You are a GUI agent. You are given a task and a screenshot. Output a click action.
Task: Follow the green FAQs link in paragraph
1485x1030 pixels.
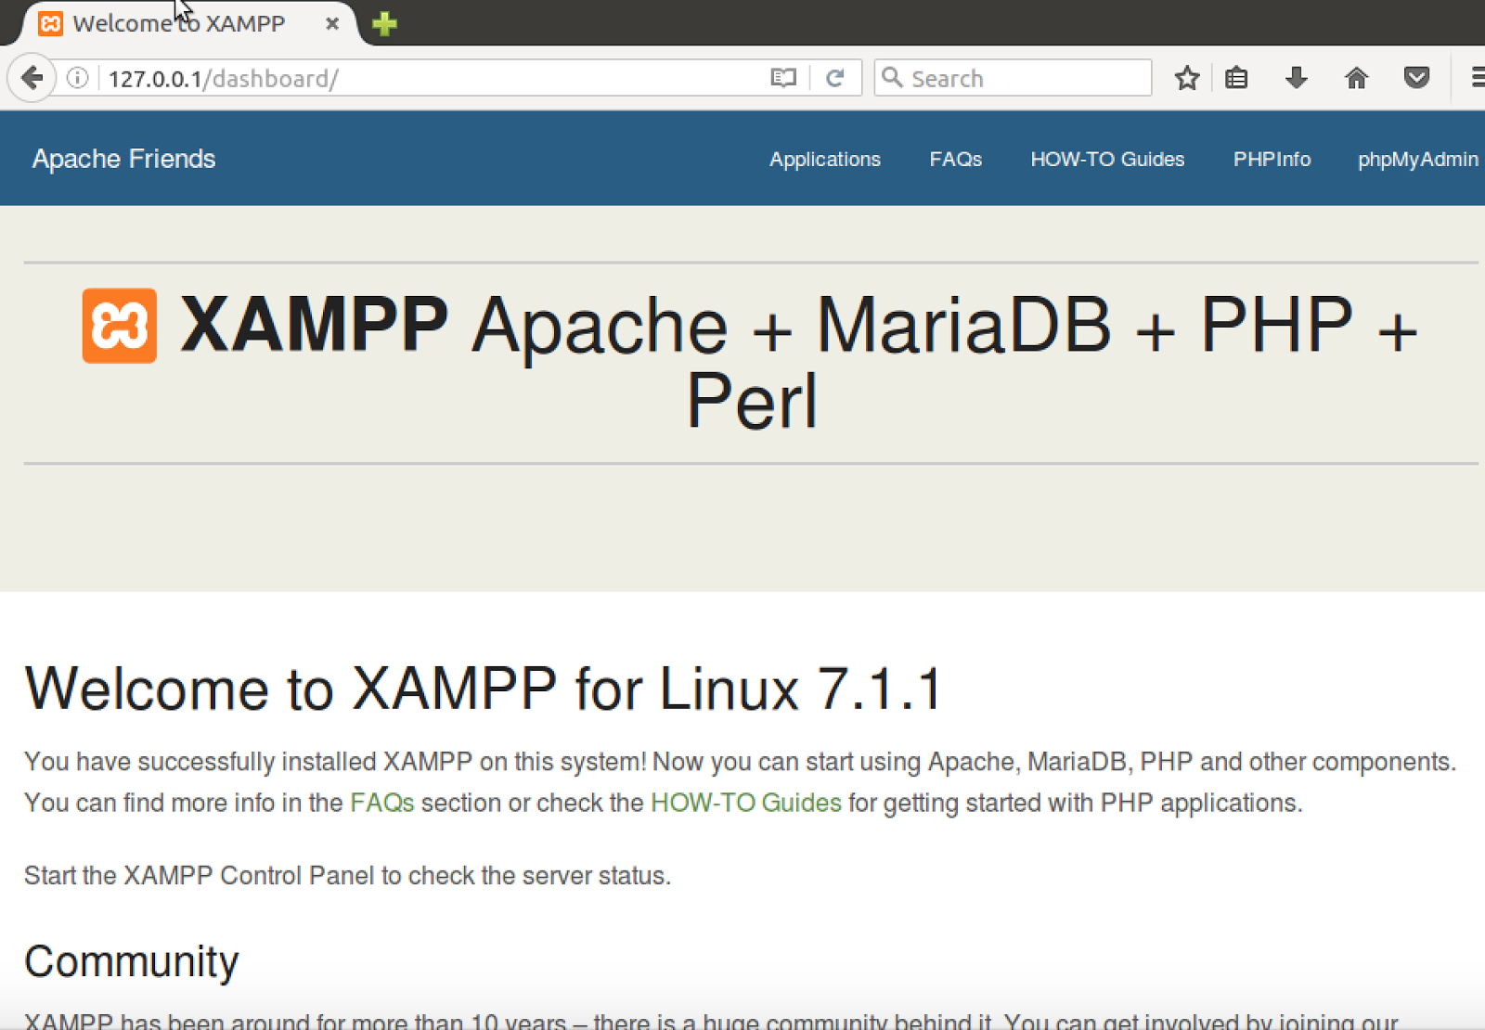381,803
